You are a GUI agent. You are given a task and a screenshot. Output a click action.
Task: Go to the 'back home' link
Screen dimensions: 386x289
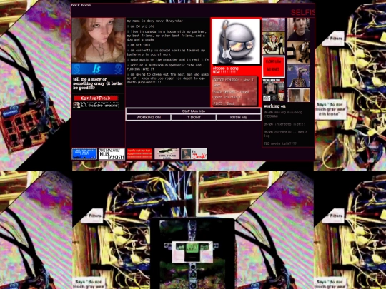pos(81,5)
